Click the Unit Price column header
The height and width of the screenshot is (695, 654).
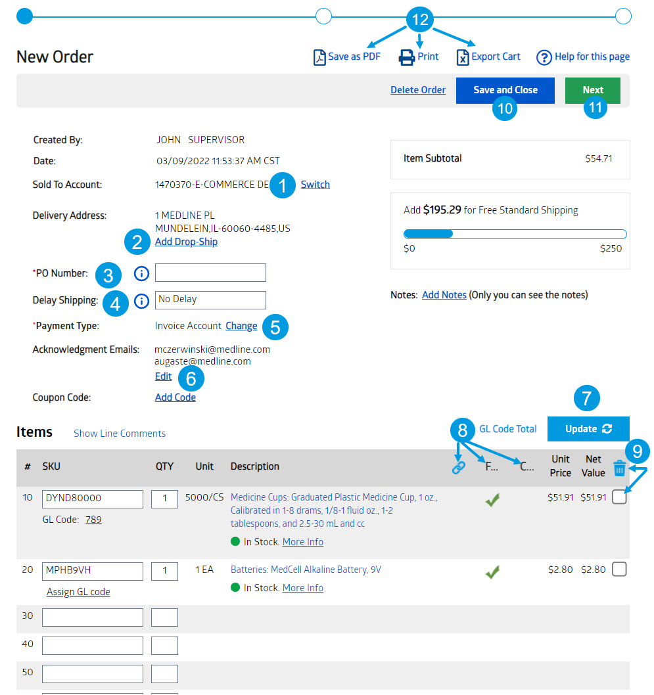(561, 466)
